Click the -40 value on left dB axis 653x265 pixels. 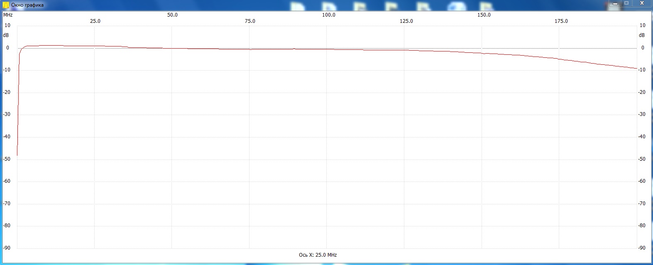coord(7,137)
